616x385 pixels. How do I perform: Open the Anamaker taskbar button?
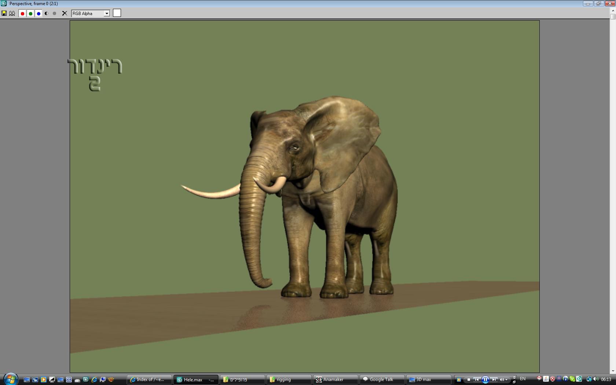click(335, 379)
